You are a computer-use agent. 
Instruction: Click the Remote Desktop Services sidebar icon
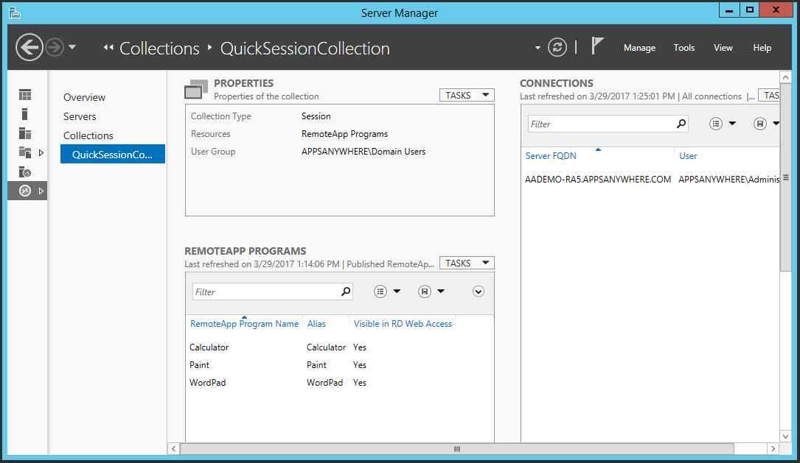(25, 191)
